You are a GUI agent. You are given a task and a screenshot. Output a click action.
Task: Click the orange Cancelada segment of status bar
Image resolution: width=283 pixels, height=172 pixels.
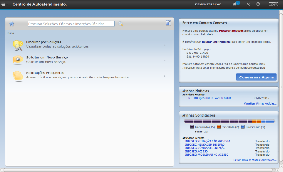[x=256, y=121]
